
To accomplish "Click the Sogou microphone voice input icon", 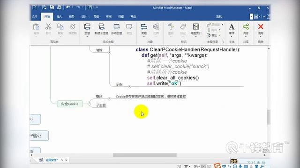I will pos(240,166).
